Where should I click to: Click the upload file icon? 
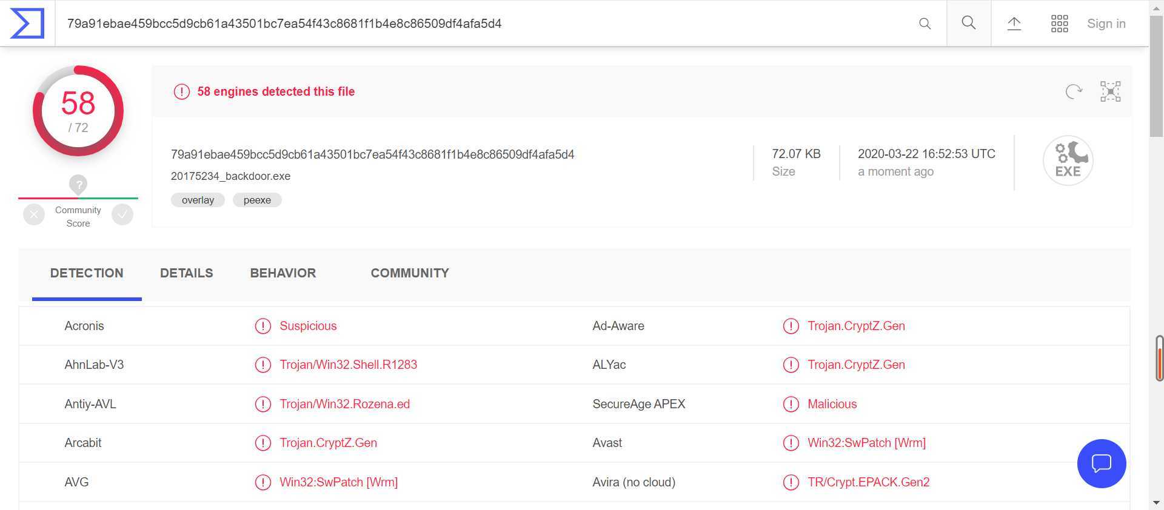coord(1014,23)
